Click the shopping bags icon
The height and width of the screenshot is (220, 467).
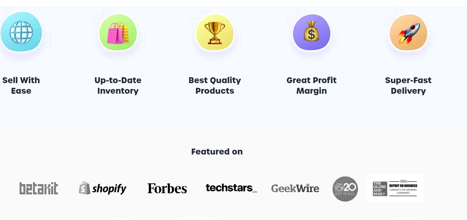pyautogui.click(x=118, y=33)
